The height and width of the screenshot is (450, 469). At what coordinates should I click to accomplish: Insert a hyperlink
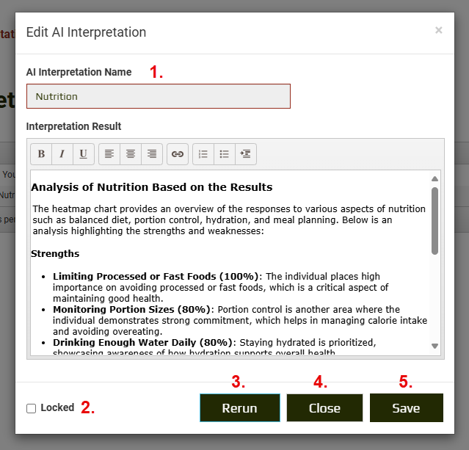(177, 154)
